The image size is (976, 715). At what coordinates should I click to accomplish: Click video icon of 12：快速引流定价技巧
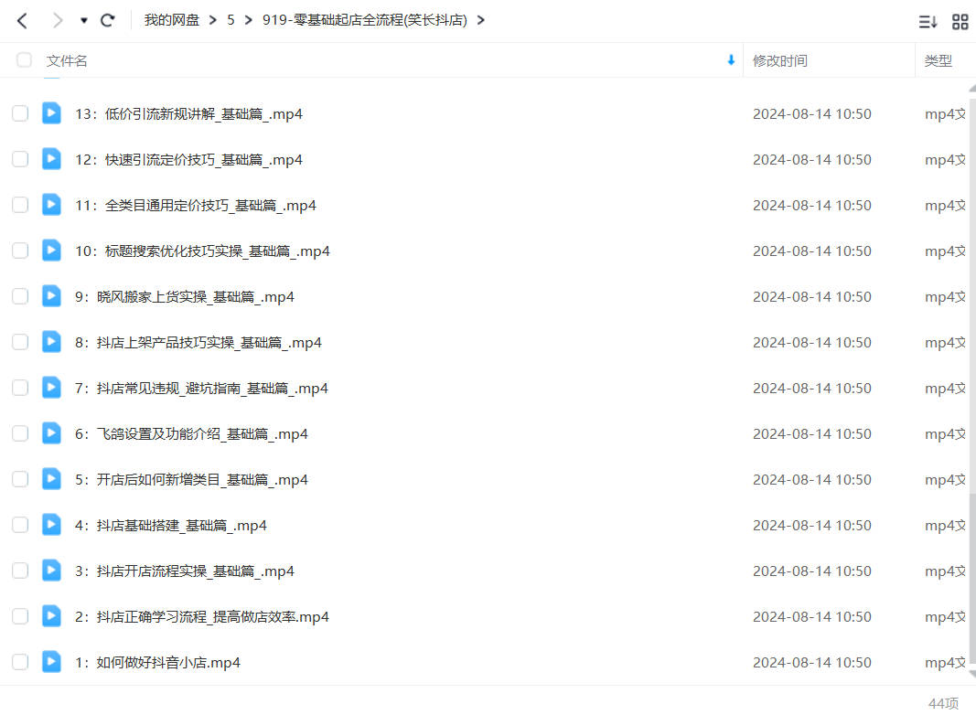click(x=51, y=159)
